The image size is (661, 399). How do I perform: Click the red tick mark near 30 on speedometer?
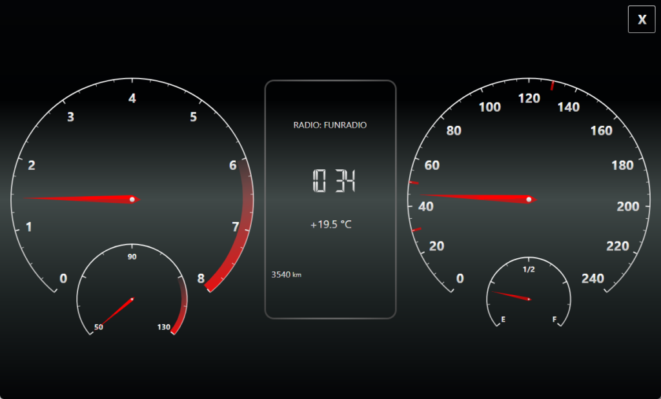click(x=416, y=229)
